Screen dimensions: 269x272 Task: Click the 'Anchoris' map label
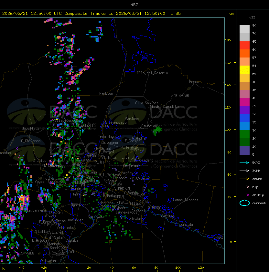coord(76,220)
